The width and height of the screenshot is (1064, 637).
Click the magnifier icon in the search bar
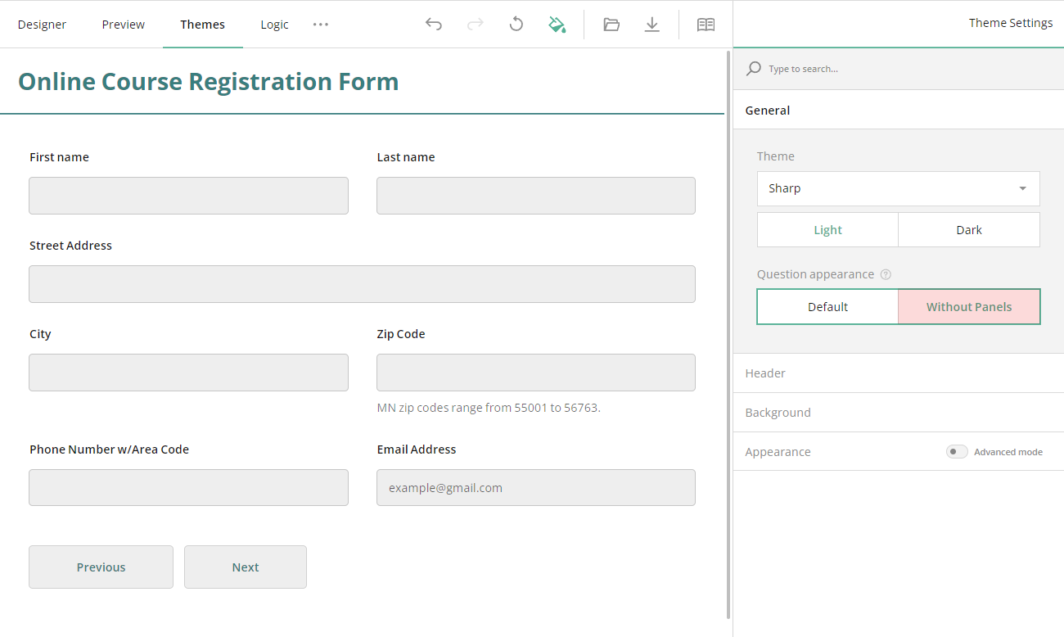(x=753, y=68)
